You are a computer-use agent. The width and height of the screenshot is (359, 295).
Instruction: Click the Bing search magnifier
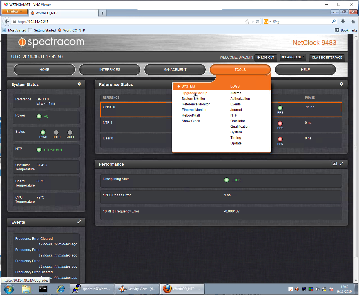click(x=334, y=21)
